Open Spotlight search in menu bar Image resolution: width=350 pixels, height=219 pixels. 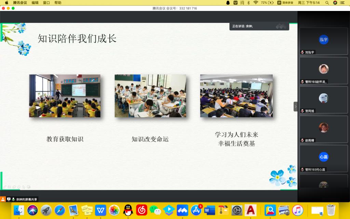(327, 3)
